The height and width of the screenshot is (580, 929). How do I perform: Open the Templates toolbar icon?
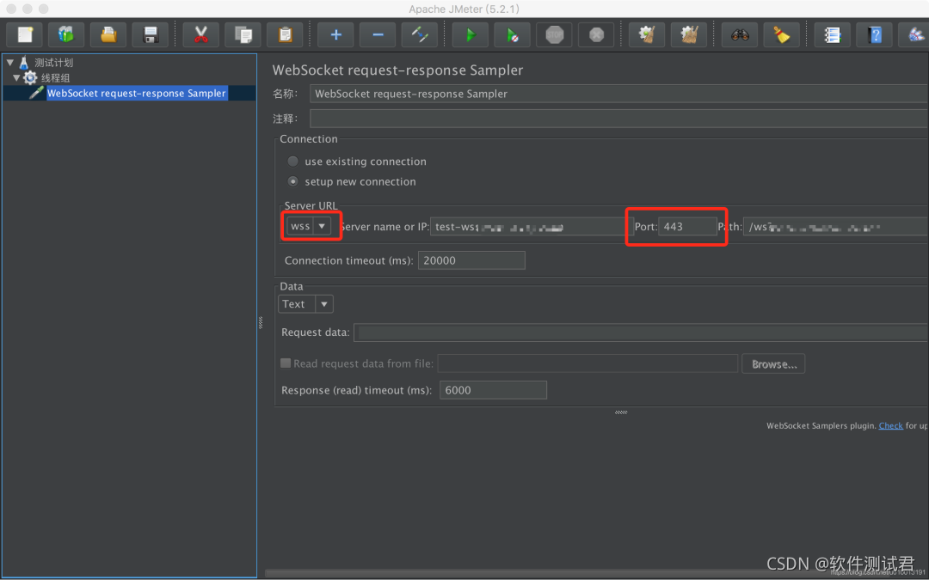click(65, 35)
